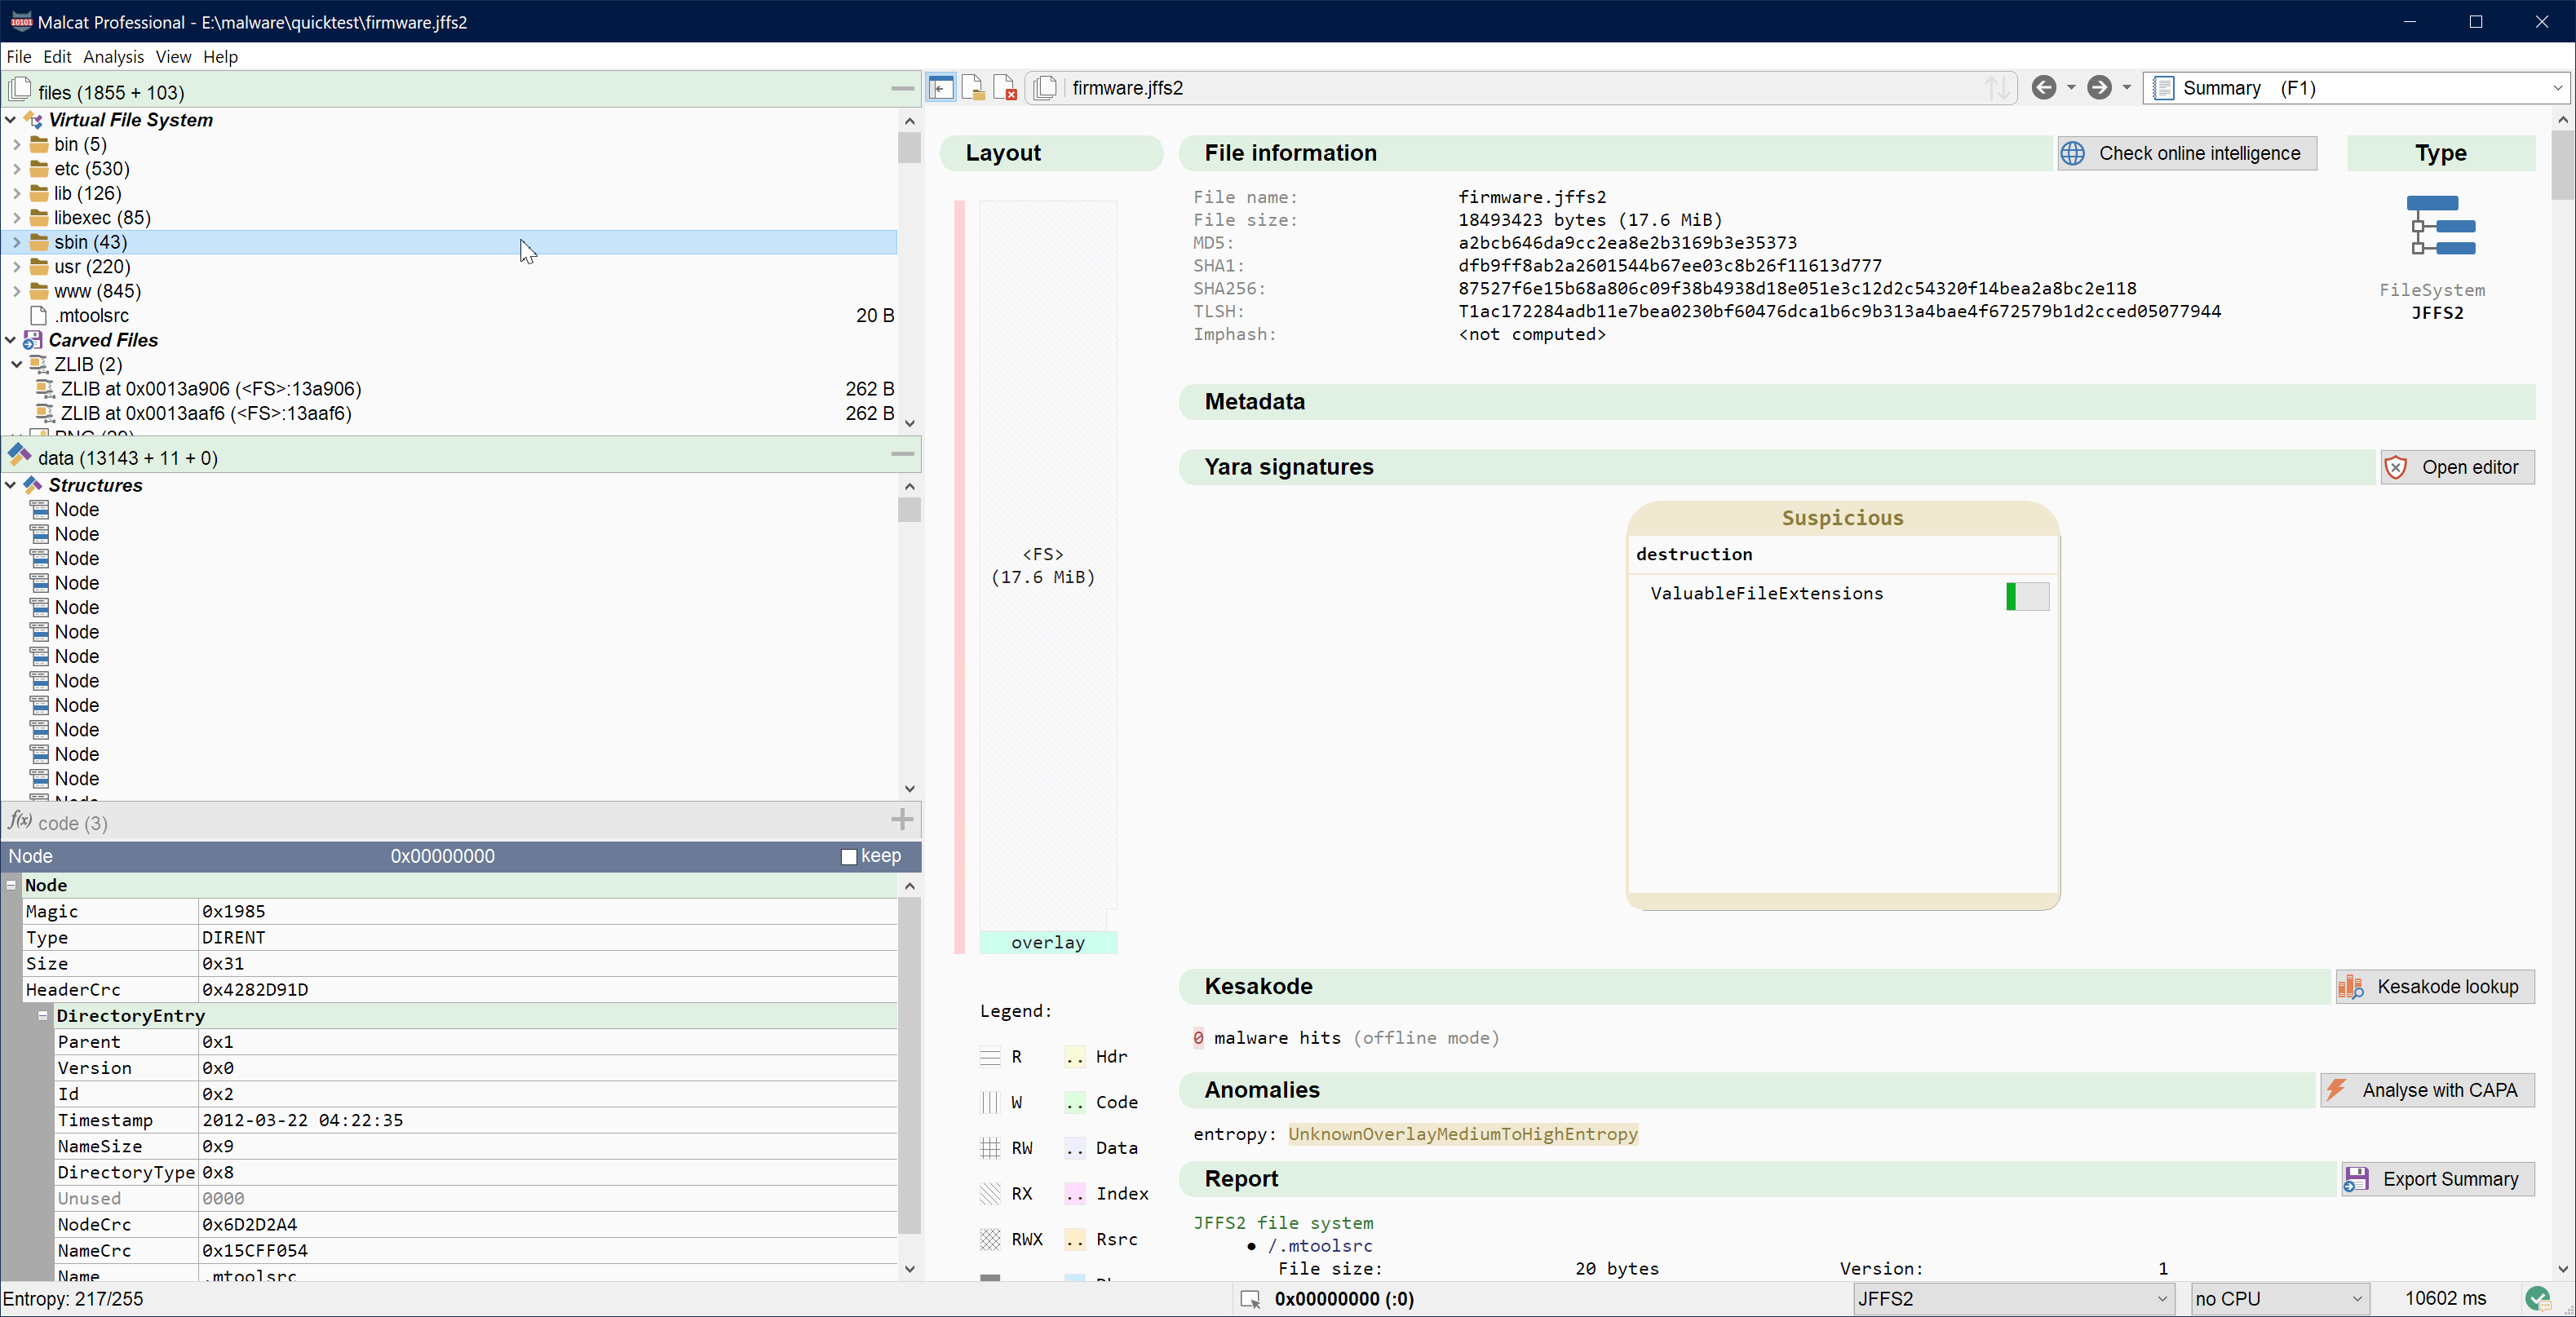The height and width of the screenshot is (1317, 2576).
Task: Navigate back with the left arrow
Action: 2043,88
